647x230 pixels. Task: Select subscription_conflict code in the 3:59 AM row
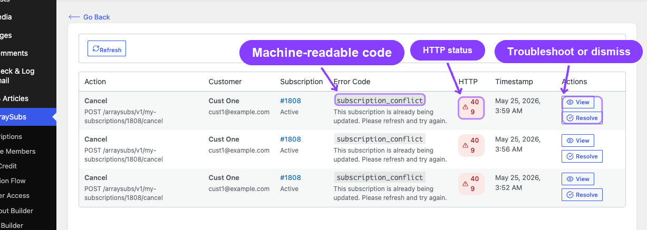pos(380,101)
